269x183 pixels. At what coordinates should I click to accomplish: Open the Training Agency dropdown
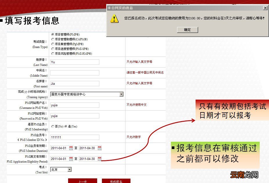[87, 94]
